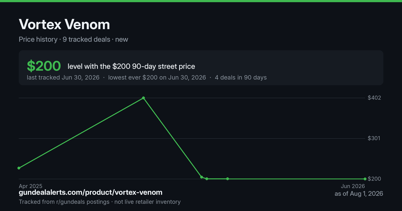The image size is (402, 211).
Task: Click the large green $200 price
Action: [44, 66]
